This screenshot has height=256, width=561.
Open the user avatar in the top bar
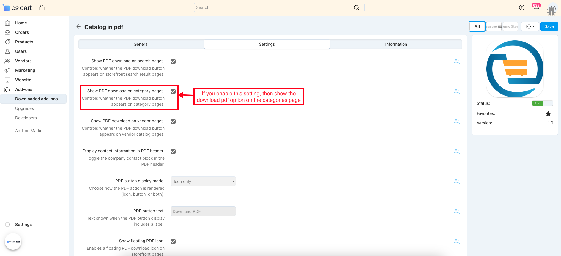pyautogui.click(x=551, y=10)
